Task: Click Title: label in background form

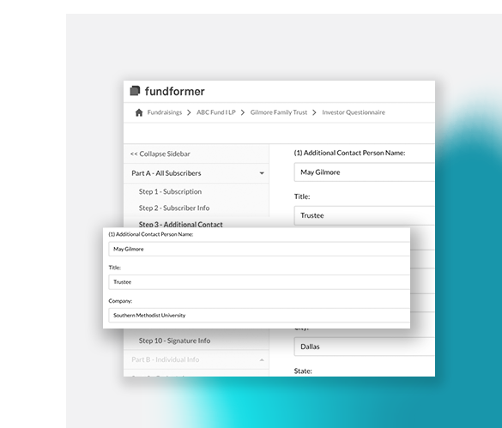Action: (x=302, y=196)
